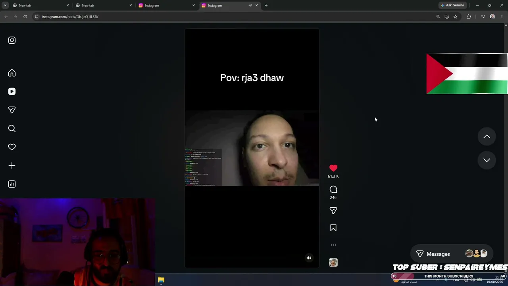Expand the tab search dropdown
Viewport: 508px width, 286px height.
tap(5, 6)
